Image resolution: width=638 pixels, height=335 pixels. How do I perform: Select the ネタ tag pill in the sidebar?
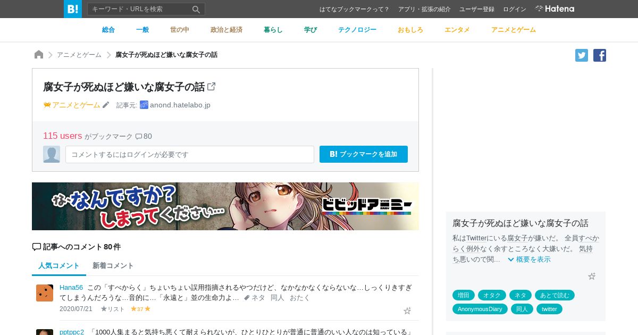(x=521, y=295)
